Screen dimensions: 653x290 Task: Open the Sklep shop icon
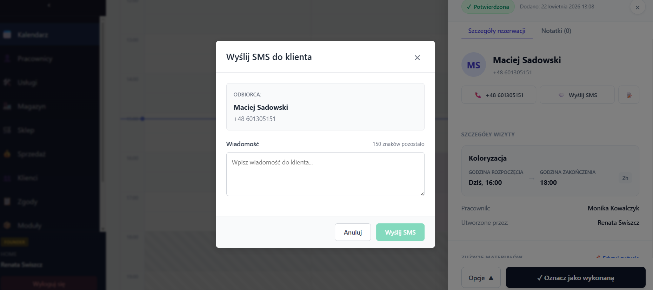(7, 130)
